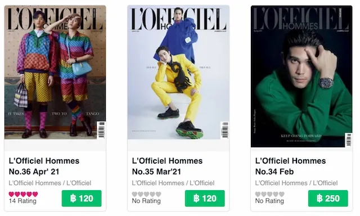Open the publisher link under No.34 Feb
360x216 pixels.
click(x=296, y=183)
